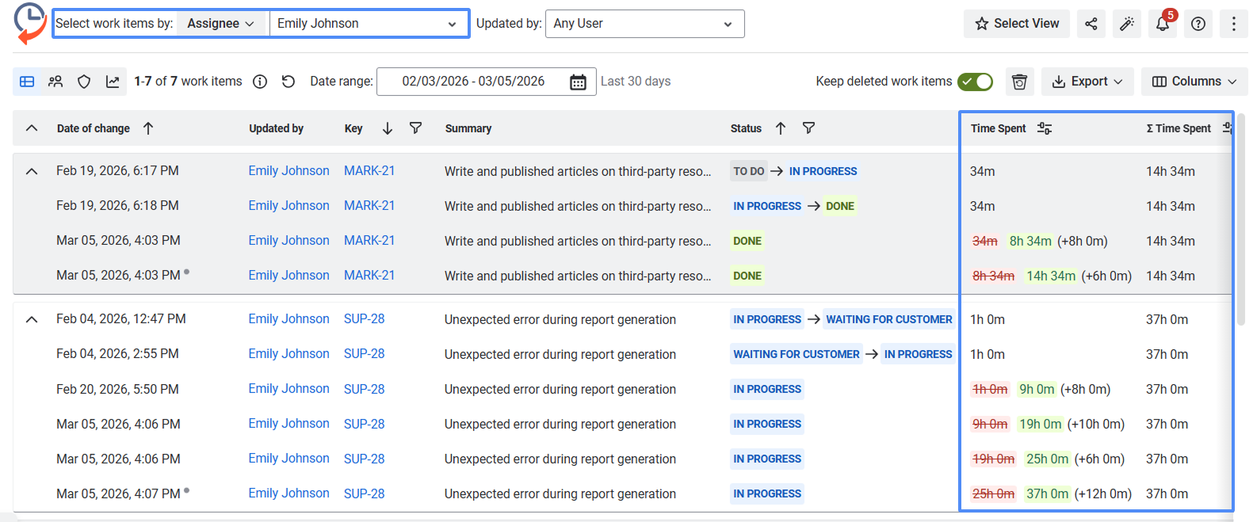Click Feb 04, 2026, 2:55 PM date cell
The width and height of the screenshot is (1253, 522).
[117, 354]
